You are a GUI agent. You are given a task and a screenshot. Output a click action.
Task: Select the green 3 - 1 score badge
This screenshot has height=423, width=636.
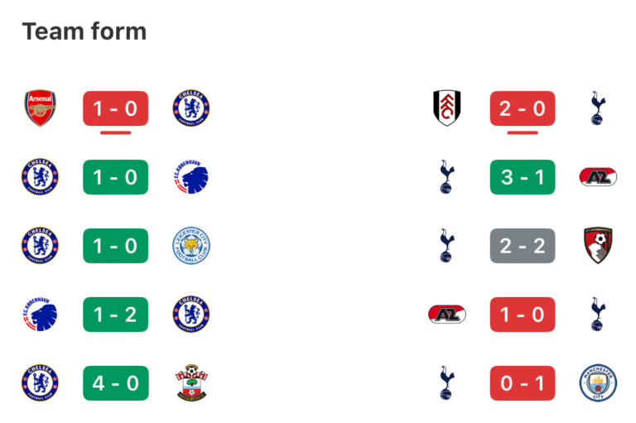pos(523,177)
